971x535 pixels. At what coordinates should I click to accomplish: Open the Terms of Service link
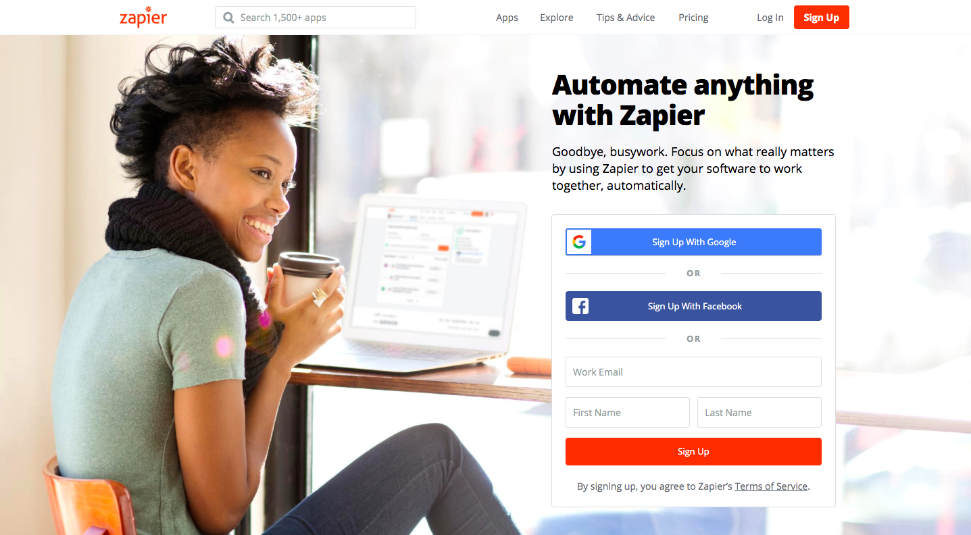771,486
